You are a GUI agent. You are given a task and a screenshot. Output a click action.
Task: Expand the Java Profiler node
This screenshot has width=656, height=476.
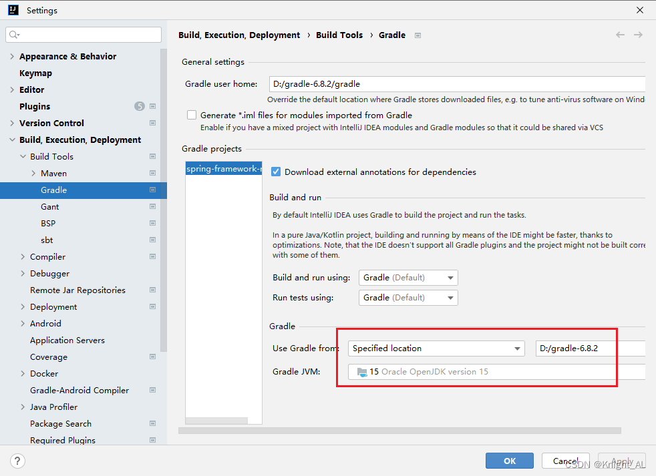(x=23, y=407)
